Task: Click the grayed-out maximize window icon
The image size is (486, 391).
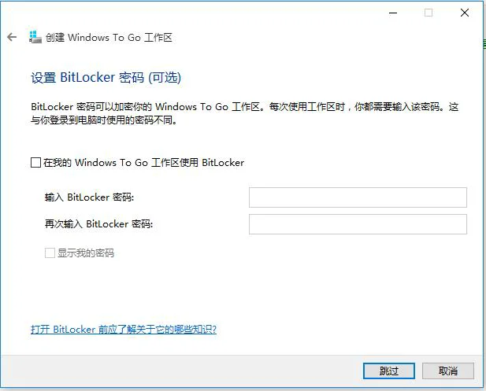Action: [428, 13]
